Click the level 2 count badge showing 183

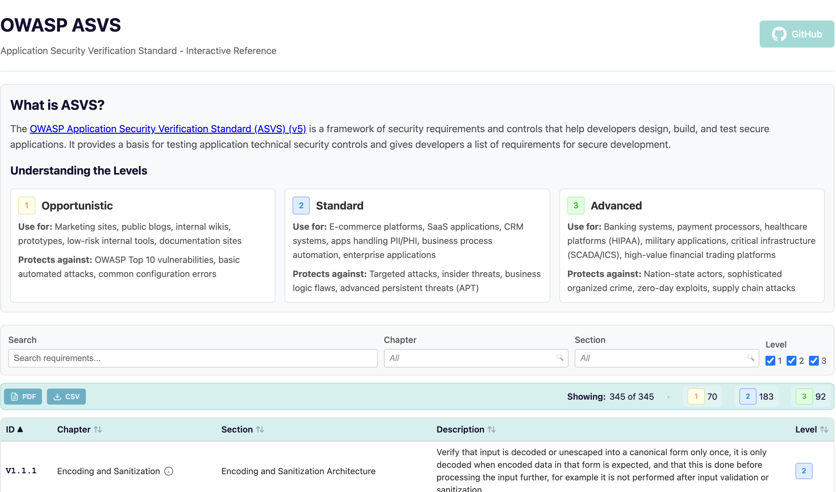747,397
